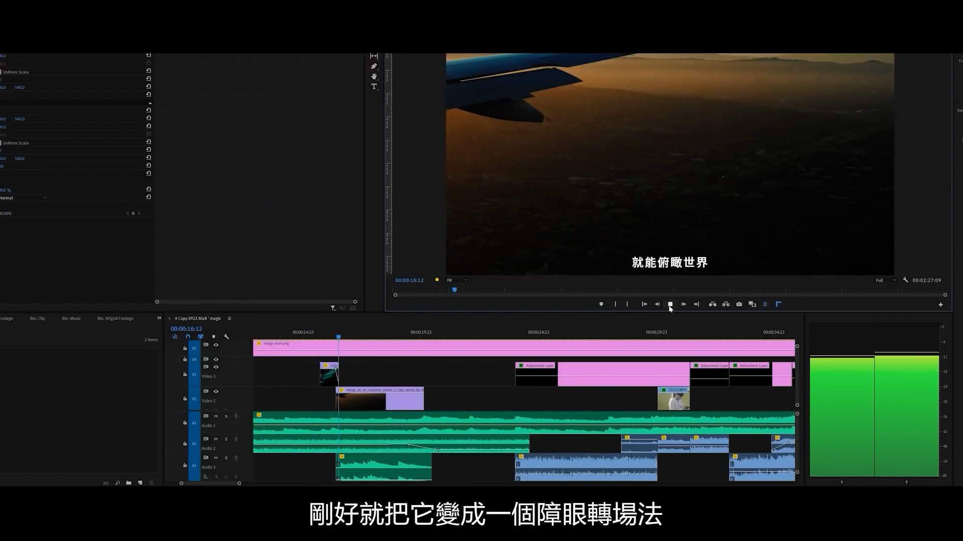Click the timeline timecode field 00:00:16:12
This screenshot has width=963, height=541.
[186, 329]
